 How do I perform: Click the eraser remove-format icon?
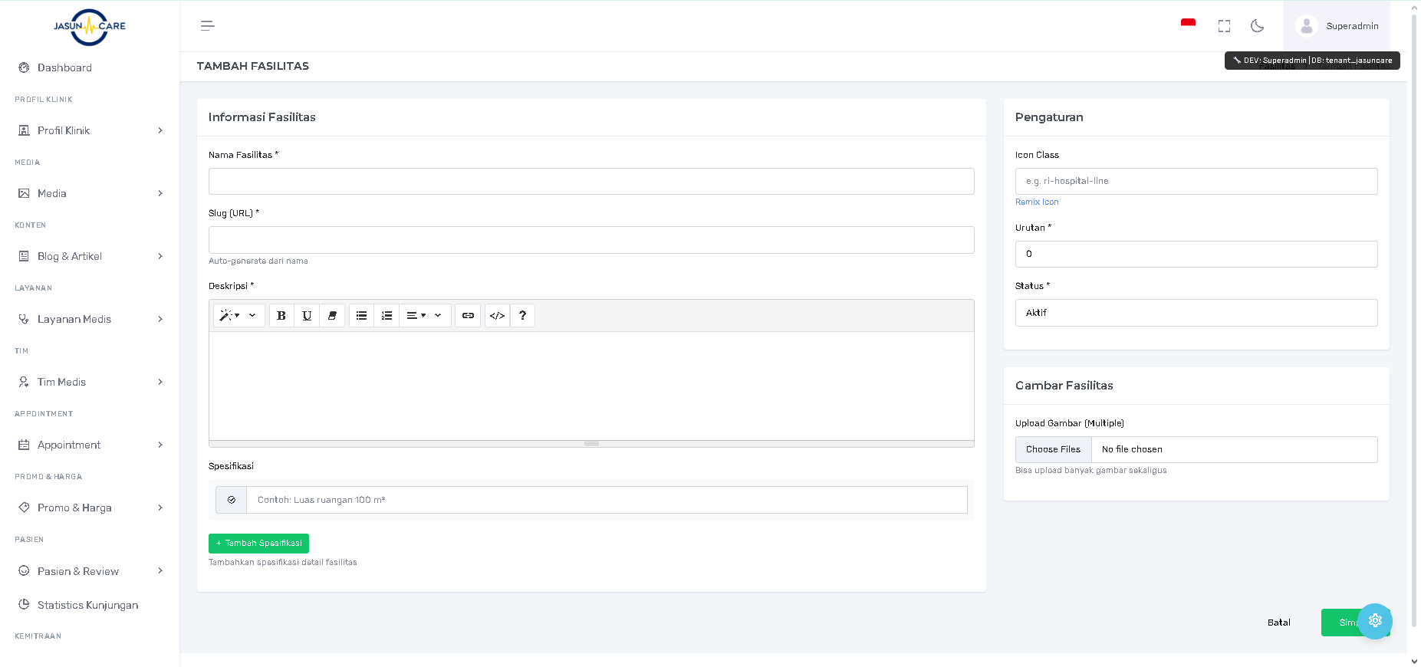point(332,316)
